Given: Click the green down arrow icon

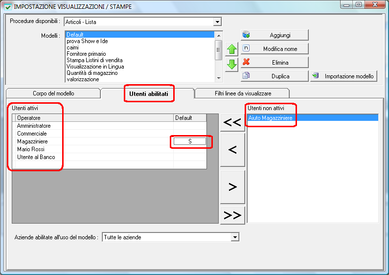Looking at the screenshot, I should 232,65.
